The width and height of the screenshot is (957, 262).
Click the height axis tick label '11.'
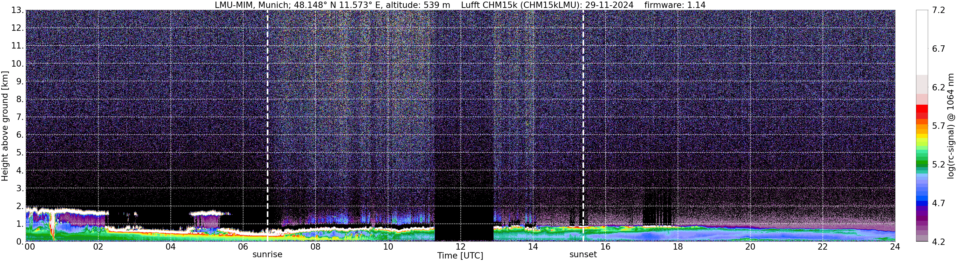click(x=17, y=46)
